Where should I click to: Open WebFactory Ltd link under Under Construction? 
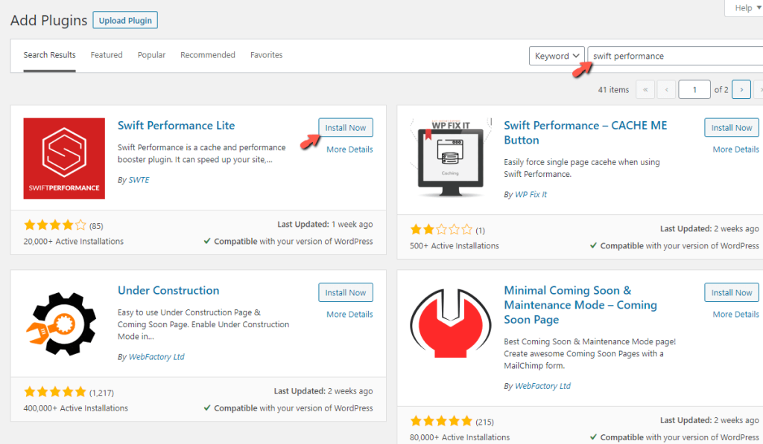pyautogui.click(x=156, y=356)
